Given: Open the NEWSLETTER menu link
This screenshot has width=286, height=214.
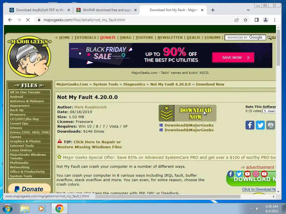Looking at the screenshot, I should (170, 38).
